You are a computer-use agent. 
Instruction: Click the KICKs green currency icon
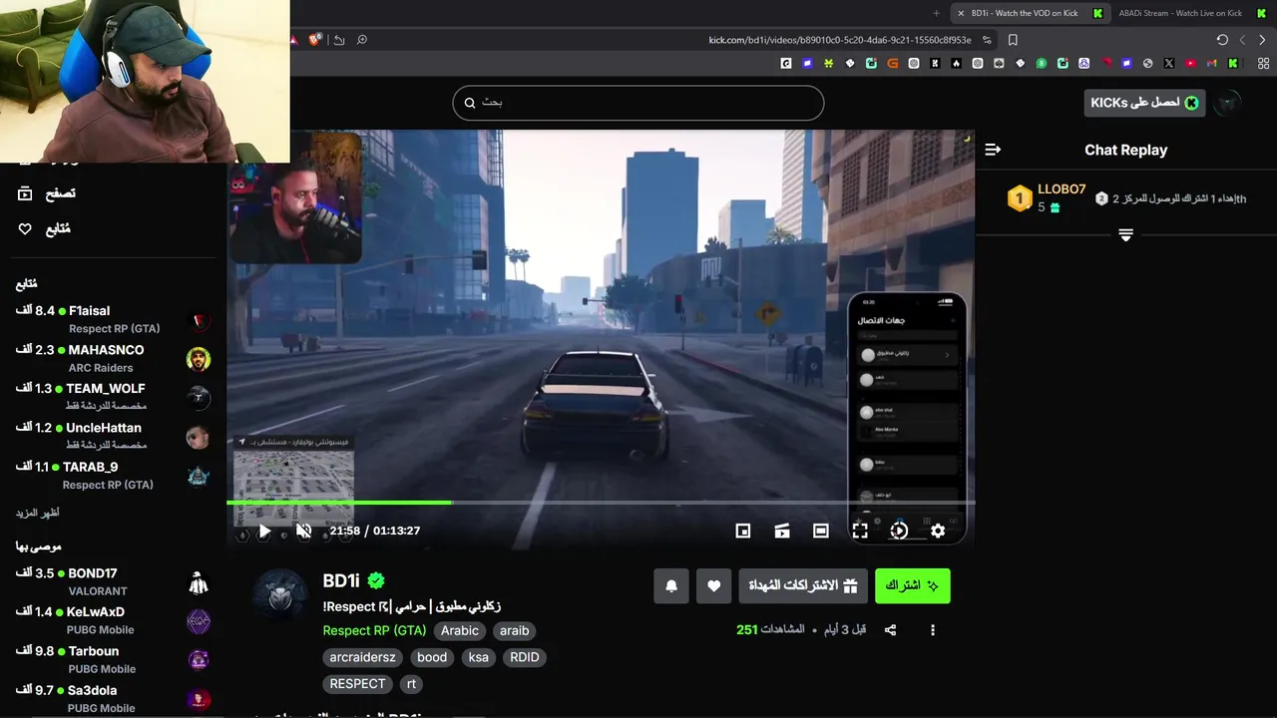coord(1191,103)
